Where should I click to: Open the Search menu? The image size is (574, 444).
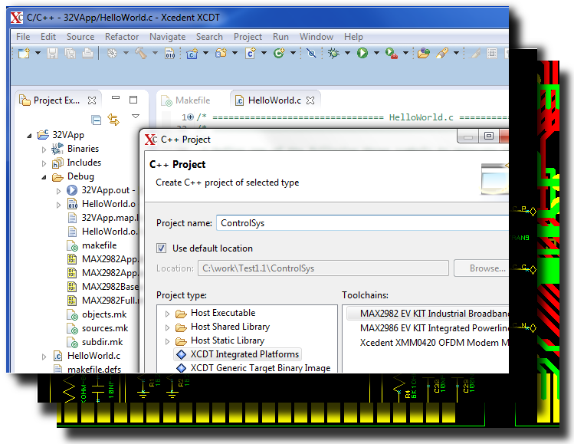[x=209, y=37]
